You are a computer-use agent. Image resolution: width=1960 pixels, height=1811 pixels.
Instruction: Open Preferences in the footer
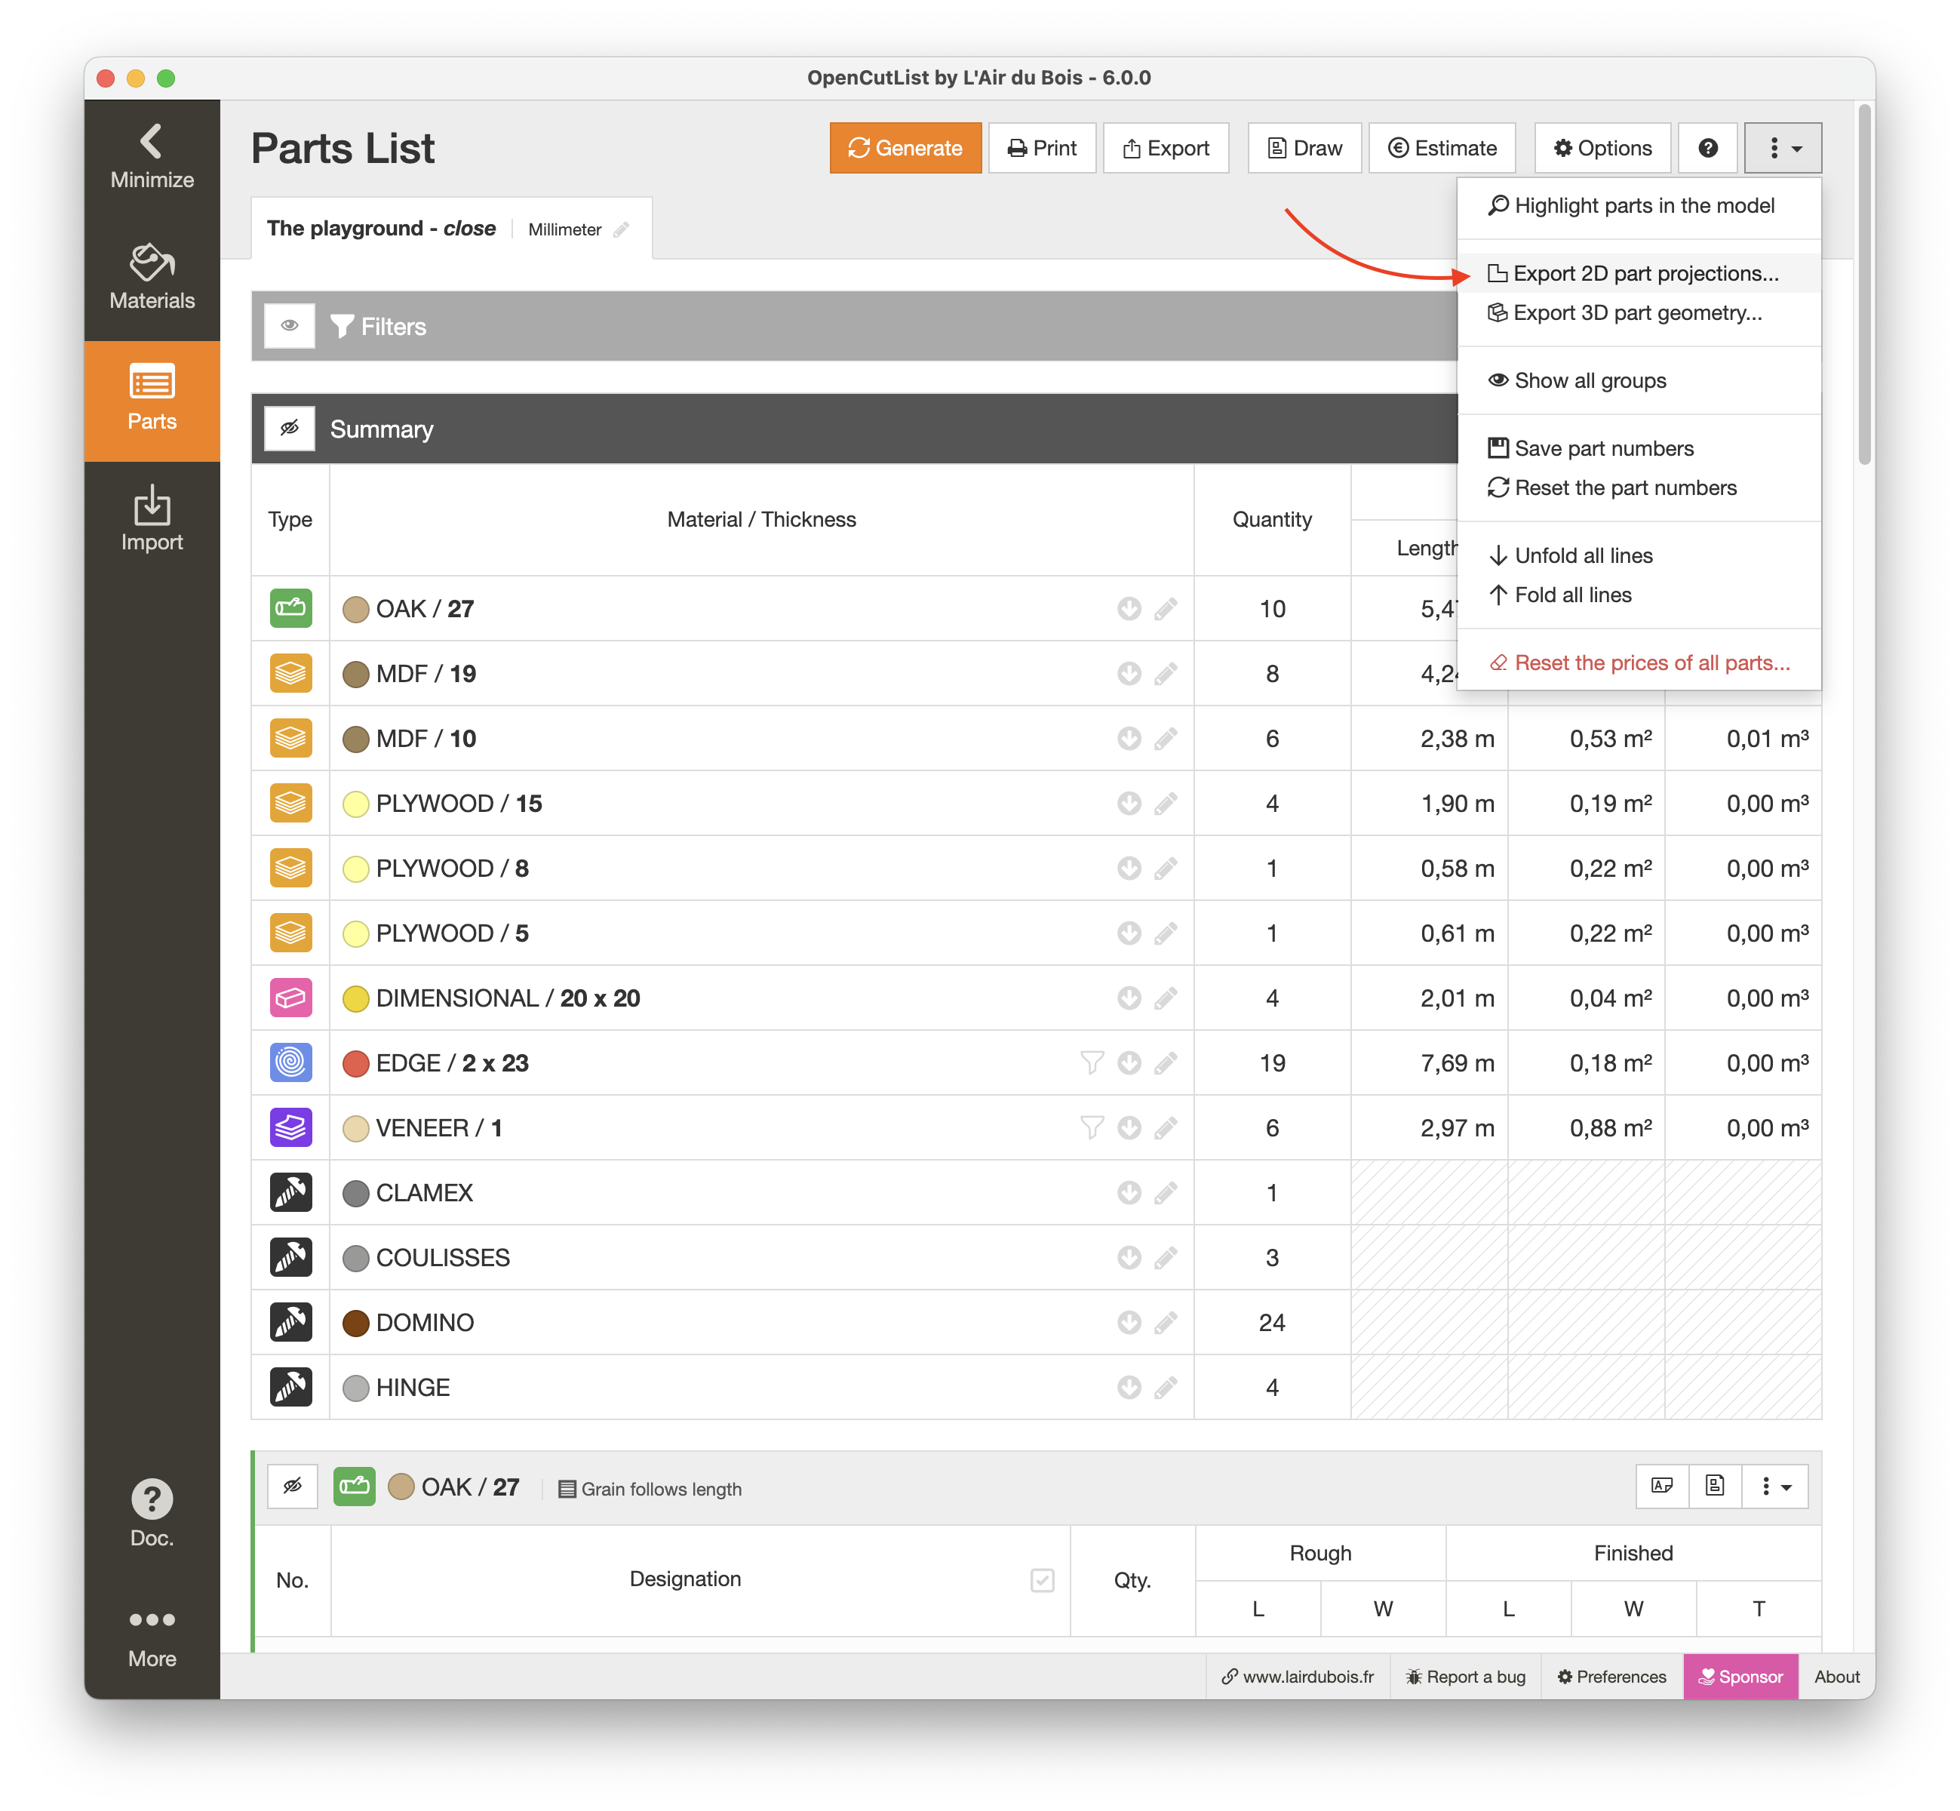click(x=1611, y=1677)
